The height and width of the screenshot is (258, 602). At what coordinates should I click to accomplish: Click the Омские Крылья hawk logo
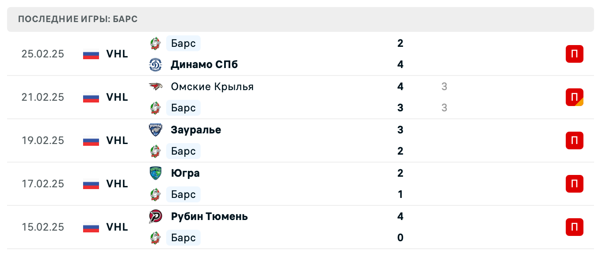click(156, 87)
